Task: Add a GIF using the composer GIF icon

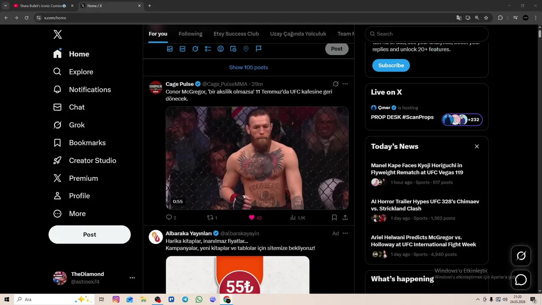Action: pyautogui.click(x=183, y=49)
